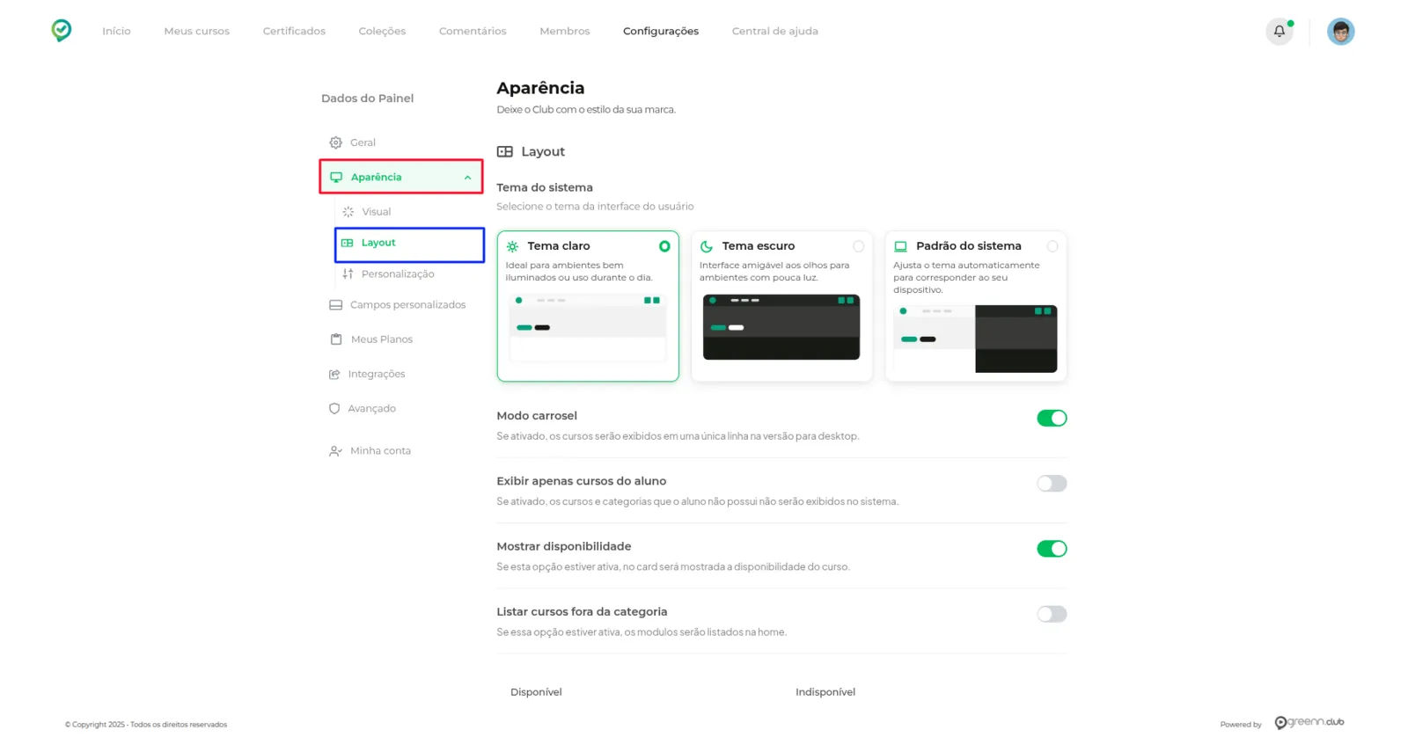1408x737 pixels.
Task: Click the Campos personalizados icon
Action: (335, 305)
